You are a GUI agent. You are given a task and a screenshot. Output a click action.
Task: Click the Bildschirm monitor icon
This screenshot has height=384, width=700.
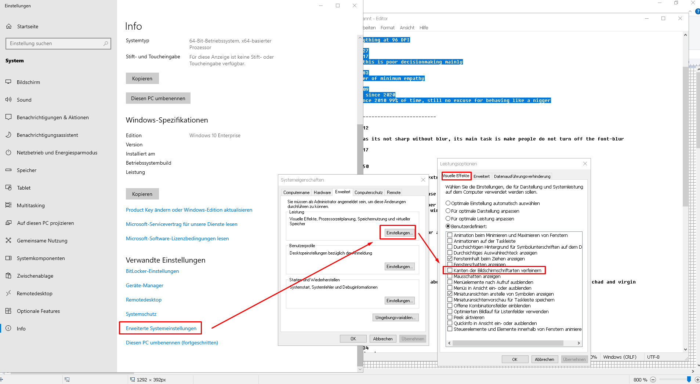(8, 82)
